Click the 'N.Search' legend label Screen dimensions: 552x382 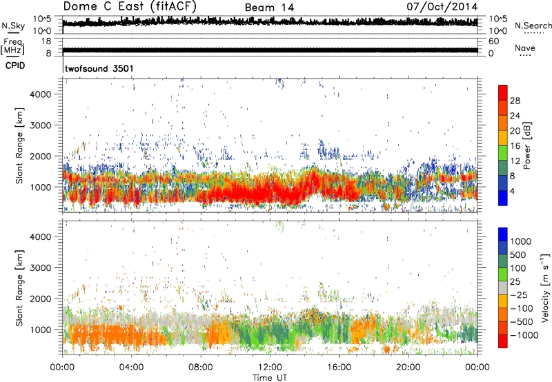[533, 26]
